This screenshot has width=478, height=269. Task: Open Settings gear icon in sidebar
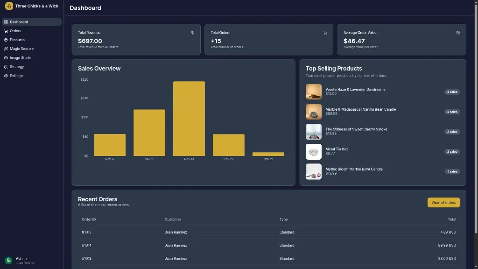(6, 76)
